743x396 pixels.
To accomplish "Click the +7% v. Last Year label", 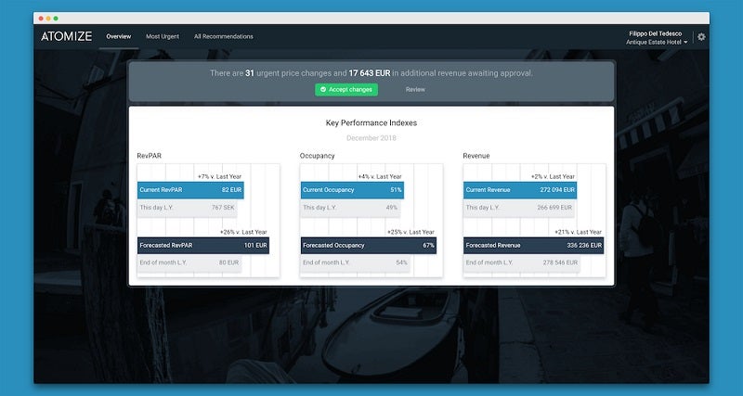I will click(x=219, y=176).
